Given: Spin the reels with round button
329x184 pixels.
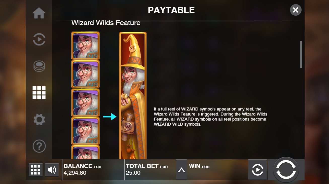Looking at the screenshot, I should [x=286, y=170].
